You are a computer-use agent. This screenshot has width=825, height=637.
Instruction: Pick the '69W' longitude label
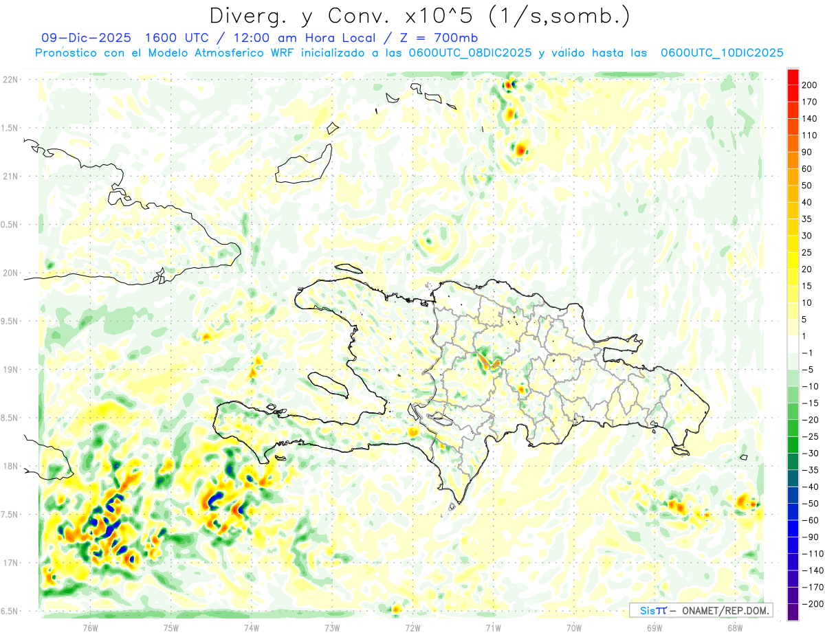point(654,627)
